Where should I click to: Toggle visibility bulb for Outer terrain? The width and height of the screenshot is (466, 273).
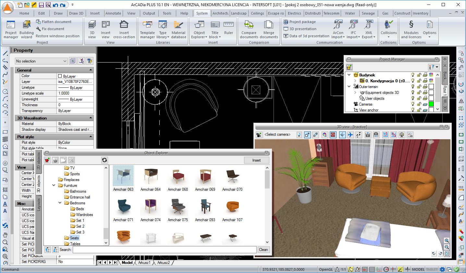tap(413, 87)
